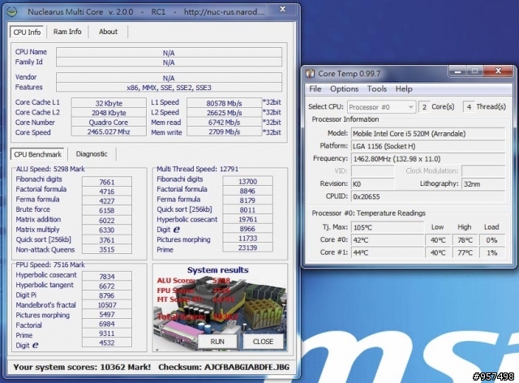Open the About tab in Nuclearus

(108, 32)
